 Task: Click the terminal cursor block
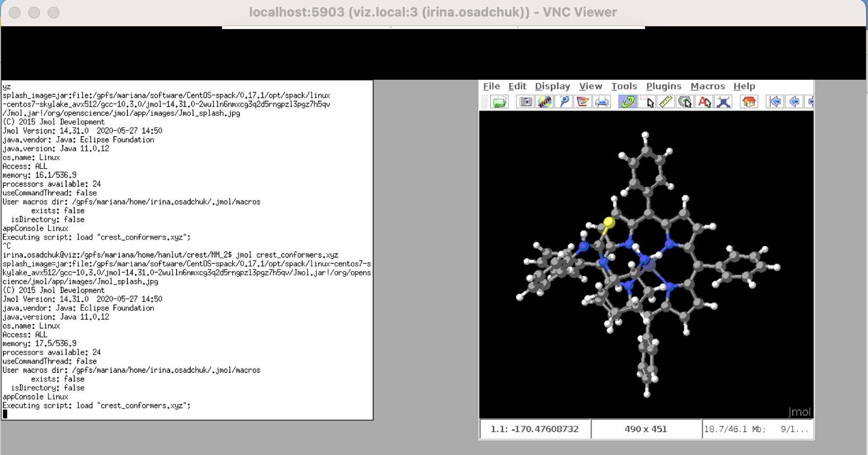5,414
